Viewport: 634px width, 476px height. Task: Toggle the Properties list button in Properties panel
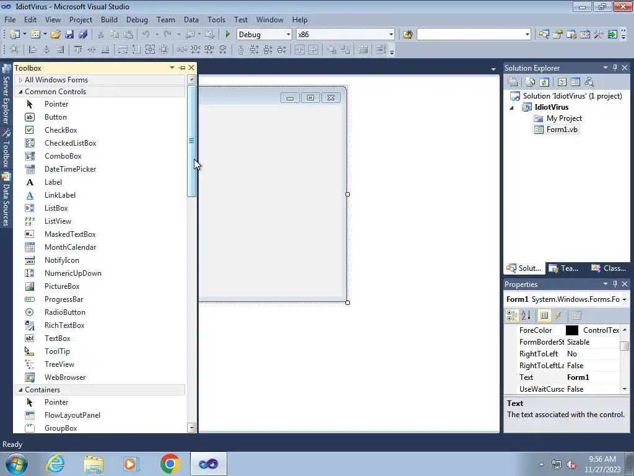coord(544,315)
